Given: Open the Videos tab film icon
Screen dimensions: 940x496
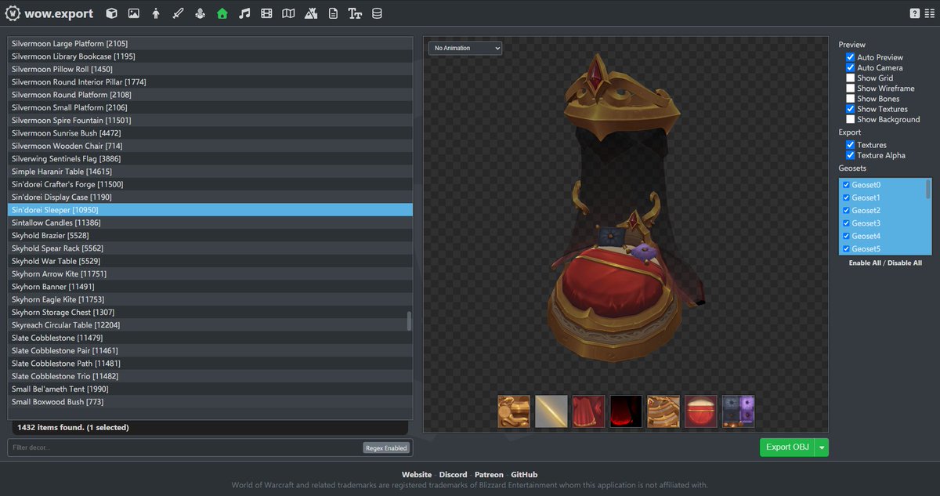Looking at the screenshot, I should 266,13.
